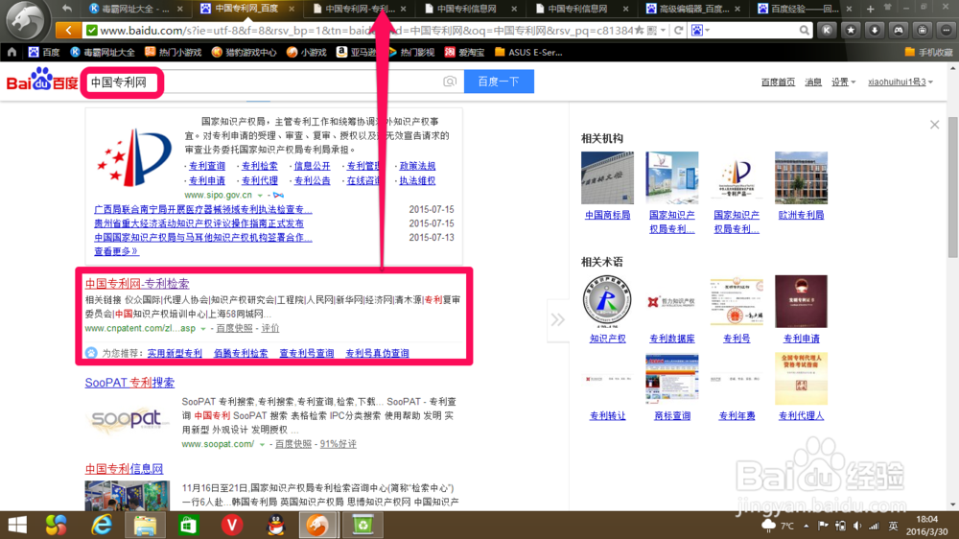This screenshot has height=539, width=959.
Task: Click the page vertical scrollbar thumb
Action: click(x=953, y=187)
